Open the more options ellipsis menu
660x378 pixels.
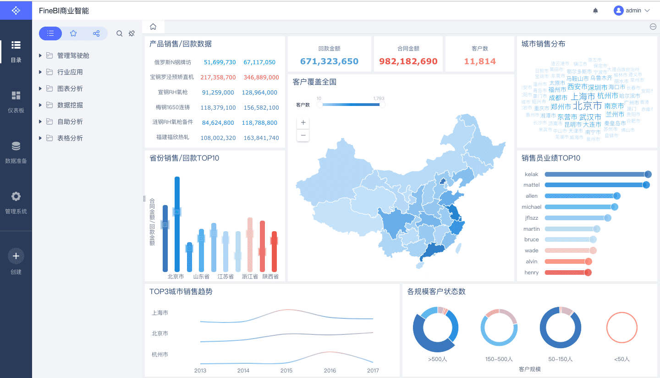click(x=653, y=27)
